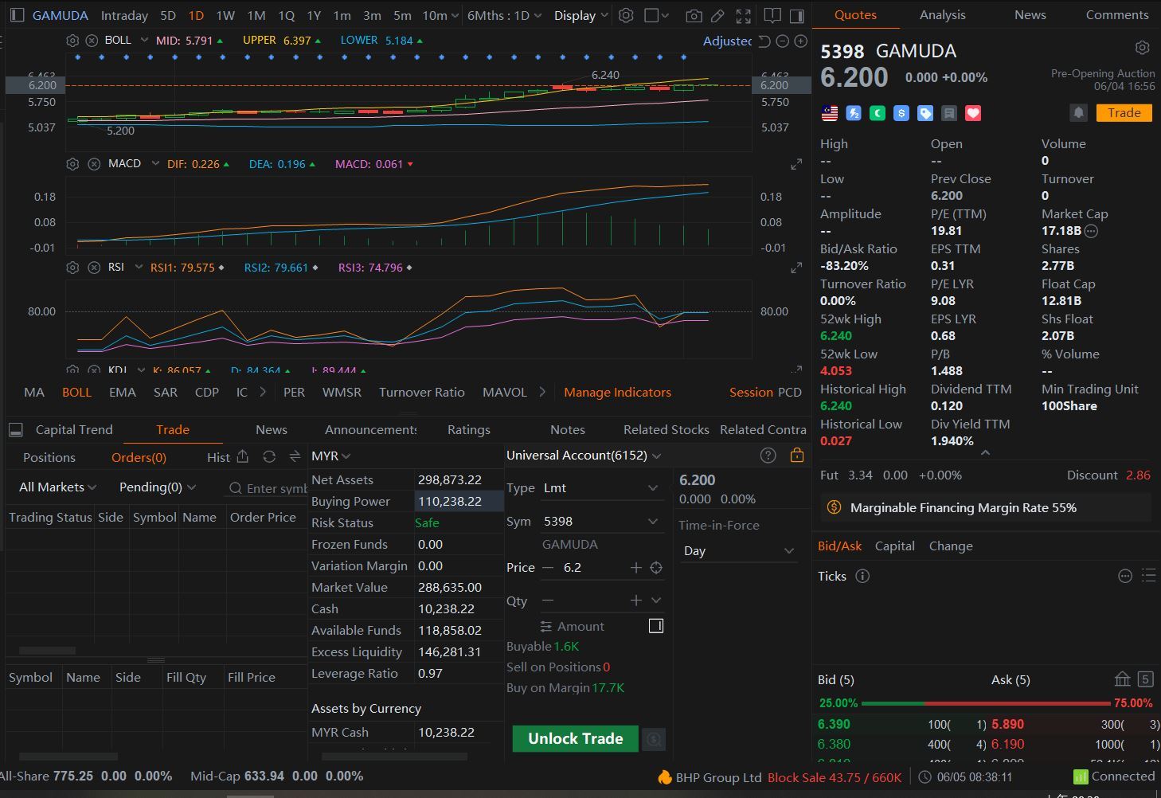Remove the RSI indicator
Viewport: 1161px width, 798px height.
94,267
